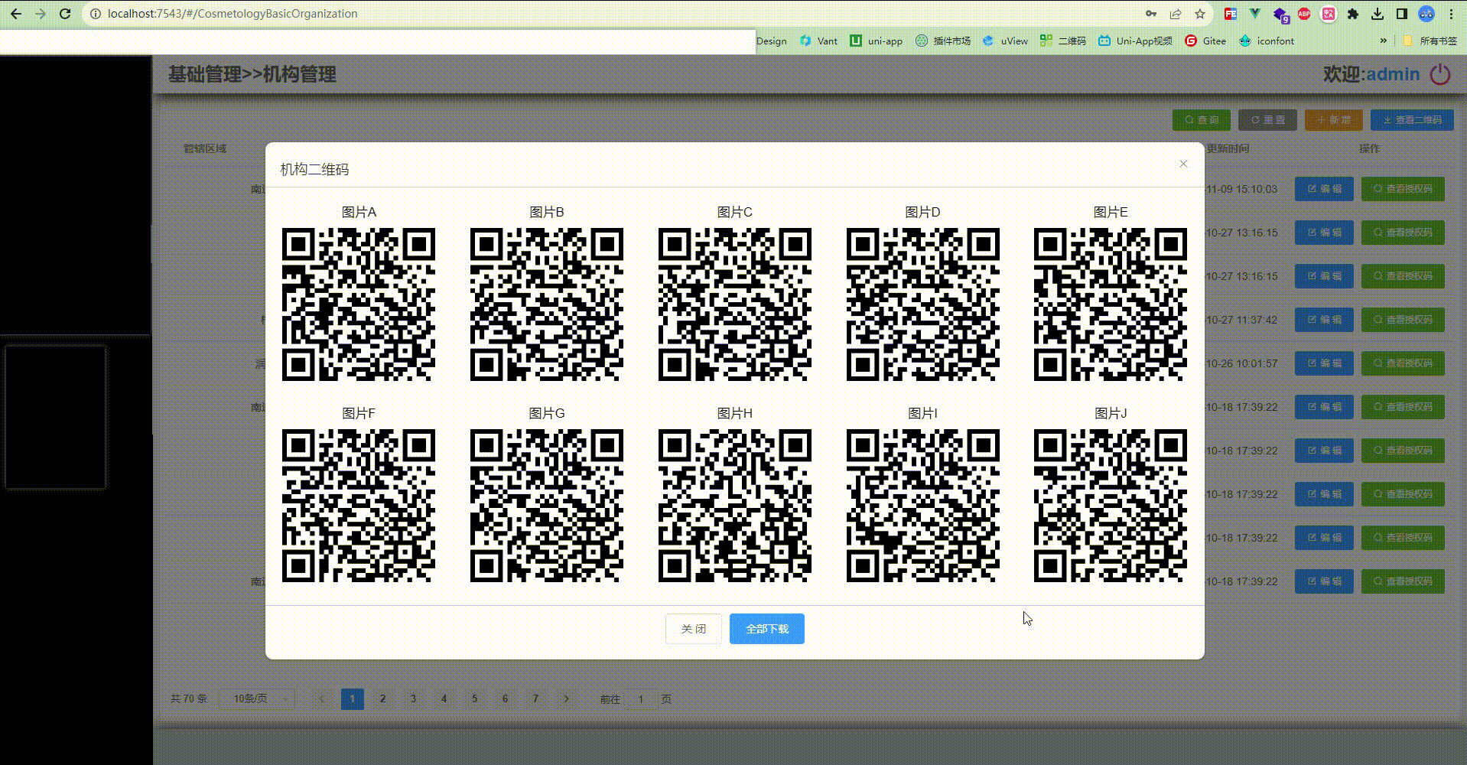Share this page from the address bar
This screenshot has height=765, width=1467.
click(x=1176, y=14)
